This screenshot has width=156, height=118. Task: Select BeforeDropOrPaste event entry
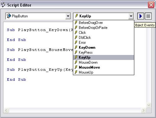pyautogui.click(x=104, y=28)
